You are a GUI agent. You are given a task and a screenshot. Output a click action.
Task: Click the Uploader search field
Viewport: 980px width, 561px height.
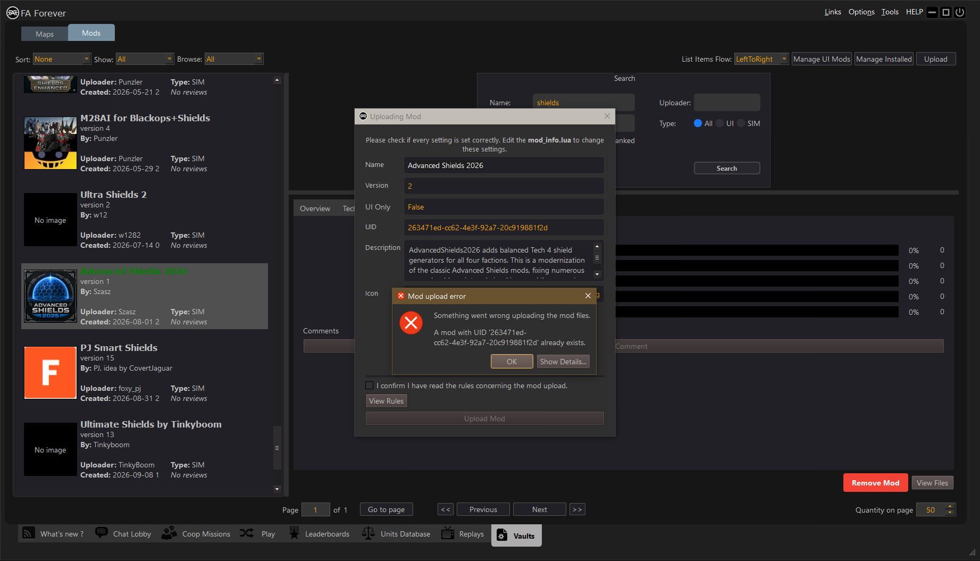pyautogui.click(x=727, y=103)
